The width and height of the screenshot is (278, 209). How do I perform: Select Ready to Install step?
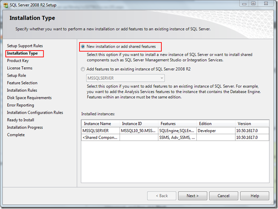tap(21, 120)
